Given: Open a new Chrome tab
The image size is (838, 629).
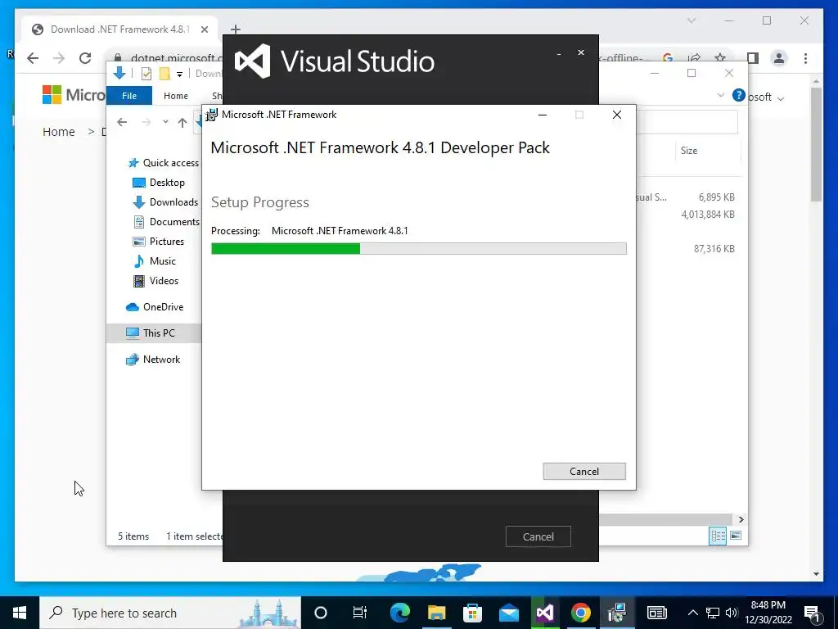Looking at the screenshot, I should tap(236, 29).
